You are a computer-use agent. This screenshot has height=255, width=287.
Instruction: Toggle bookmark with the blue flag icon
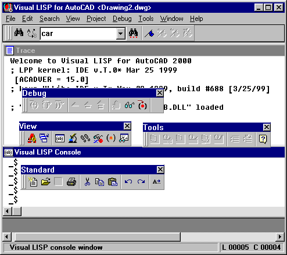coord(149,33)
